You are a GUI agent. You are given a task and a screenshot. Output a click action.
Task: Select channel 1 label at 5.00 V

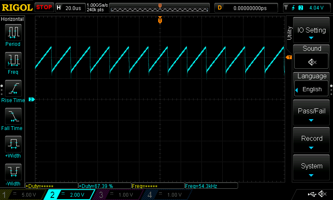[23, 195]
